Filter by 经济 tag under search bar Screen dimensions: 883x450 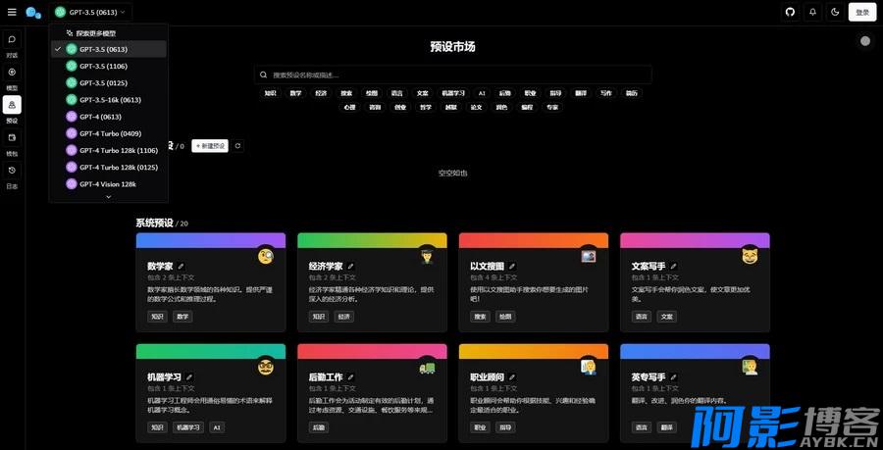click(322, 93)
